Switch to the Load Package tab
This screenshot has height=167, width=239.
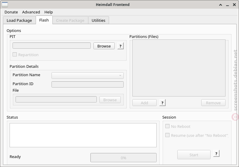coord(19,20)
